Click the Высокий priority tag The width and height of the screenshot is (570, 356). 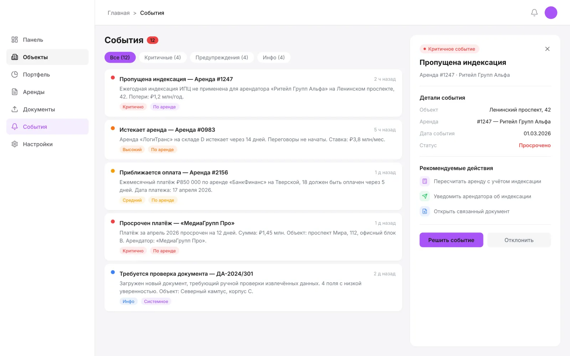click(132, 150)
